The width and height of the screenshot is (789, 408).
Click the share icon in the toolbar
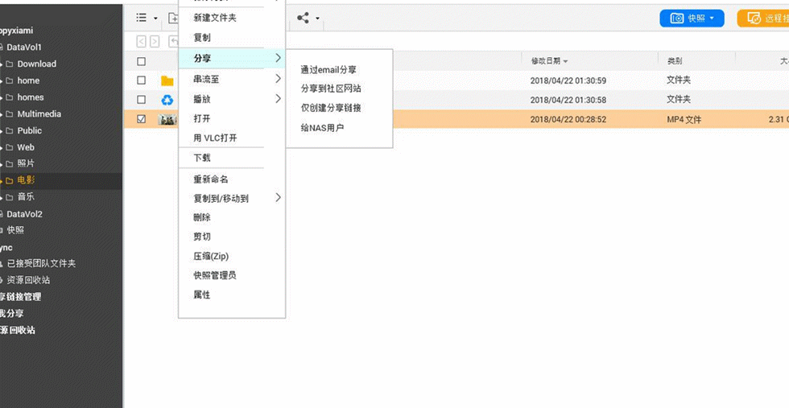[x=303, y=19]
